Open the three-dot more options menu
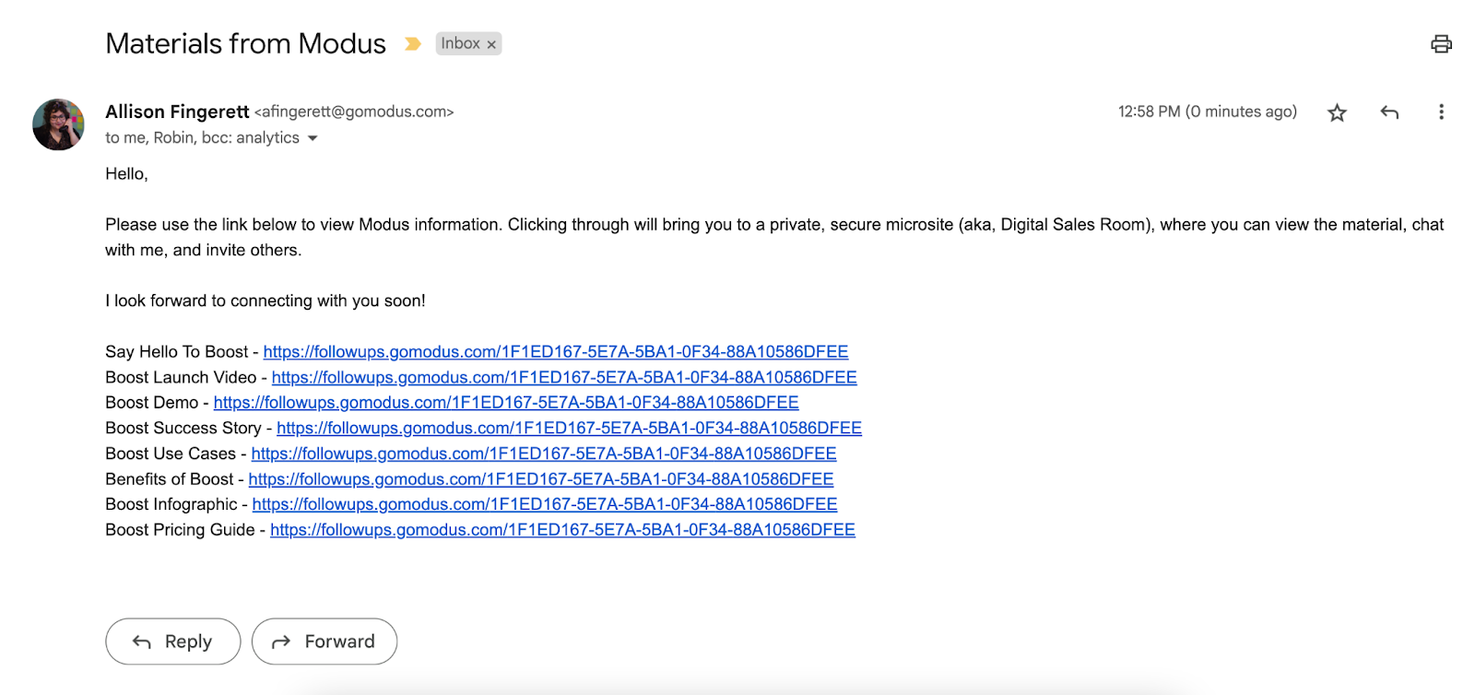 point(1441,112)
